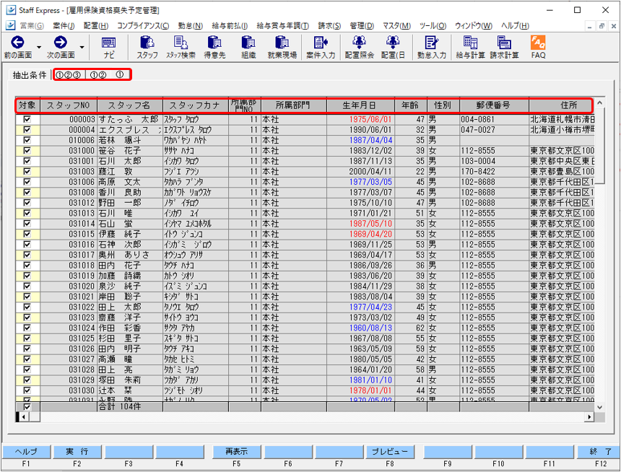Click the 終了 F12 button

click(x=601, y=451)
